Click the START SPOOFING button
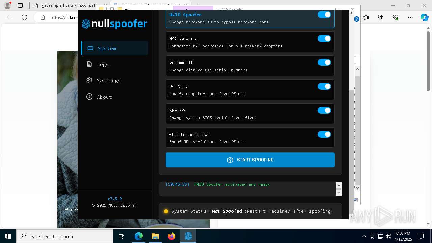This screenshot has width=432, height=243. (250, 160)
